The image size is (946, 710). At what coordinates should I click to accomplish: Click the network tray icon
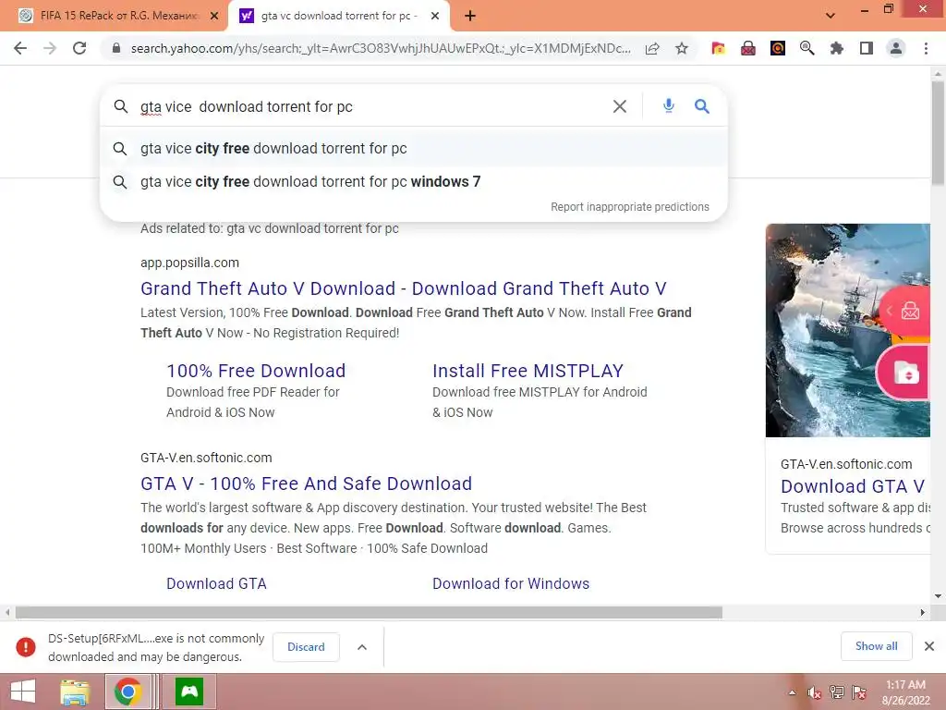(837, 692)
